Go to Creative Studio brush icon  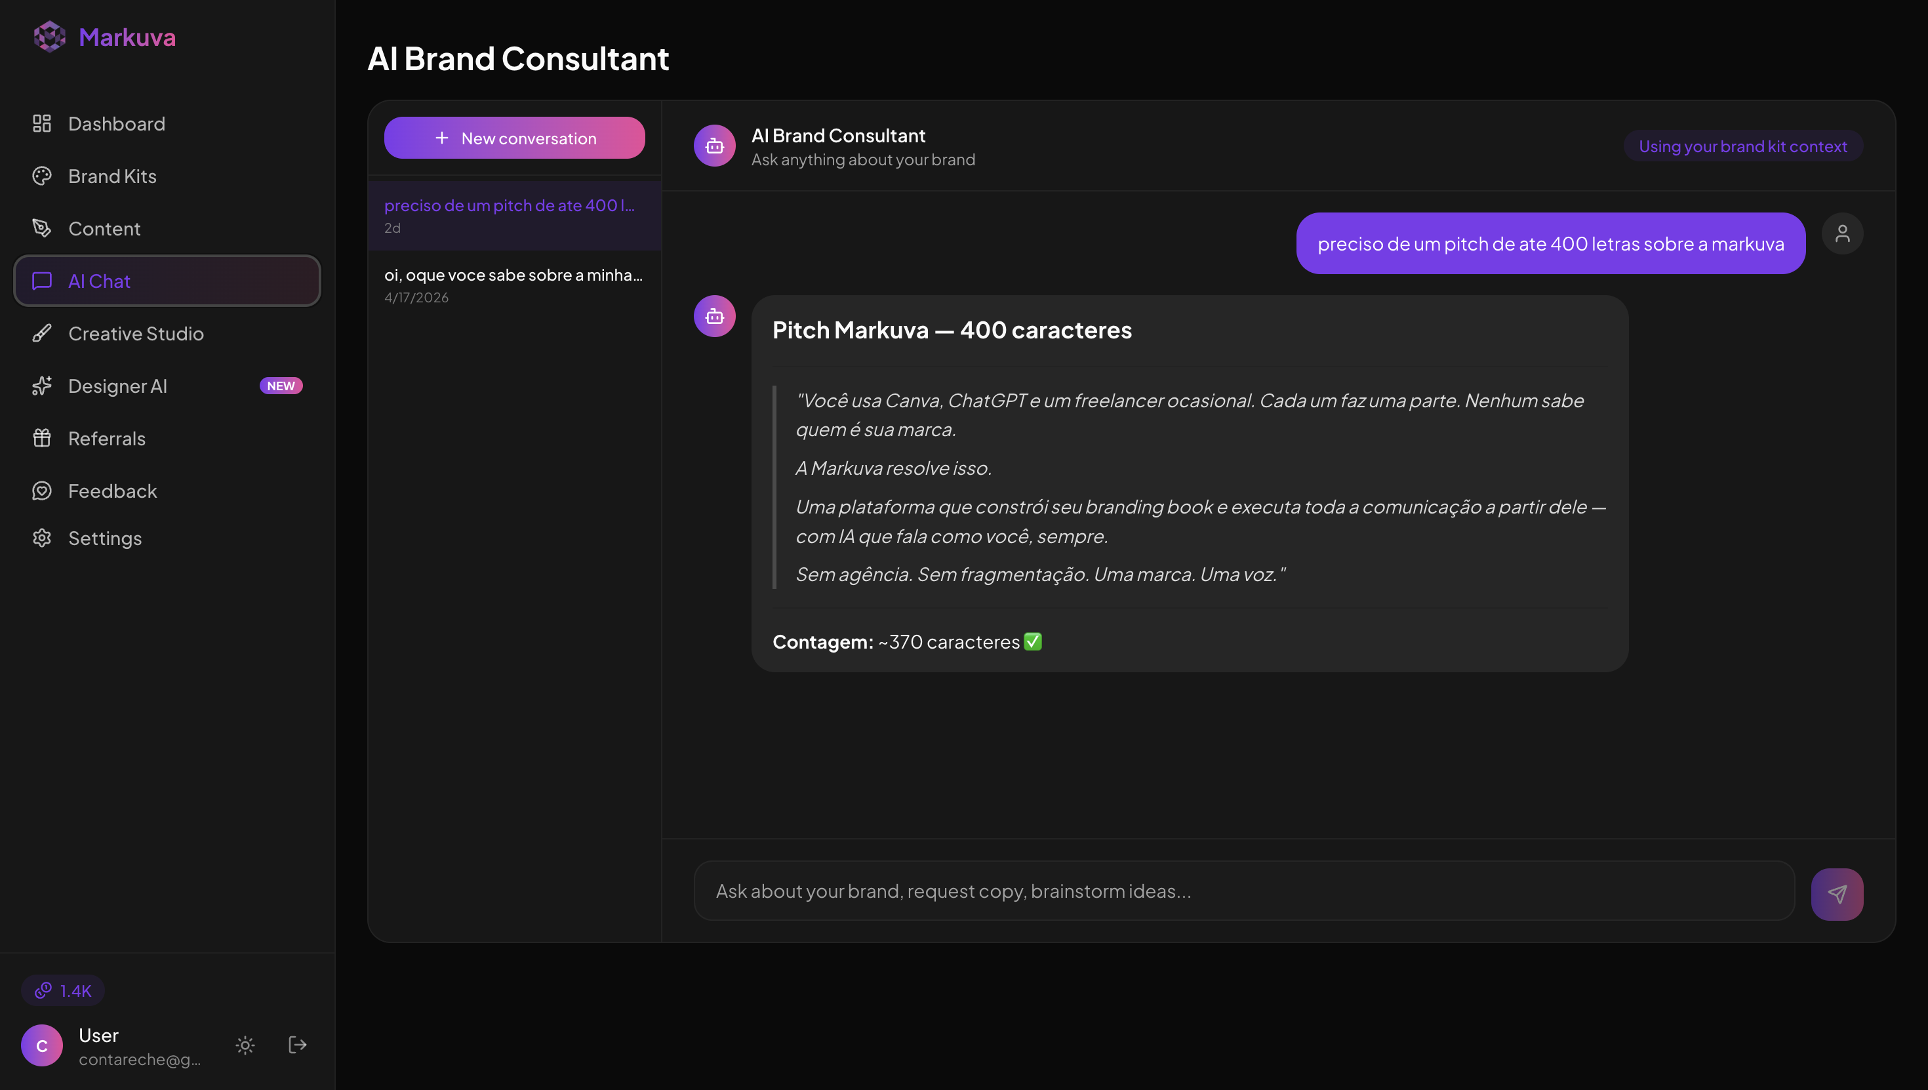pos(42,333)
